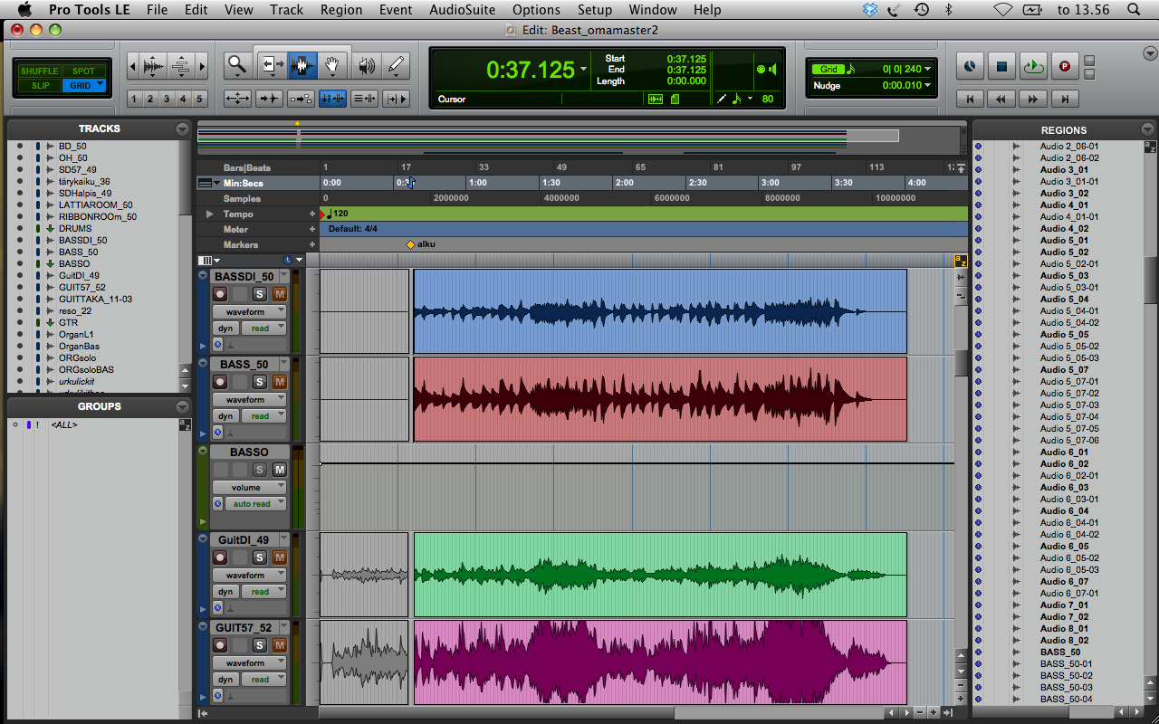Open the AudioSuite menu
1159x724 pixels.
click(x=463, y=10)
